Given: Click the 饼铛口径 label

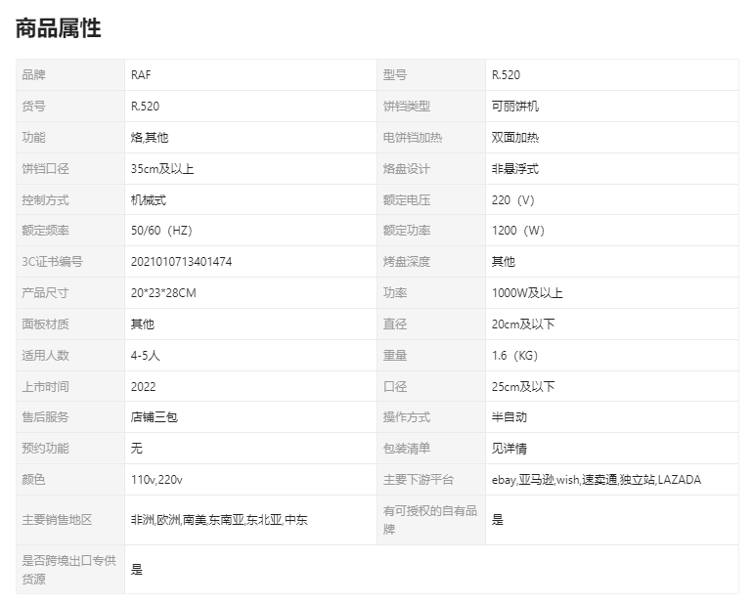Looking at the screenshot, I should click(45, 169).
